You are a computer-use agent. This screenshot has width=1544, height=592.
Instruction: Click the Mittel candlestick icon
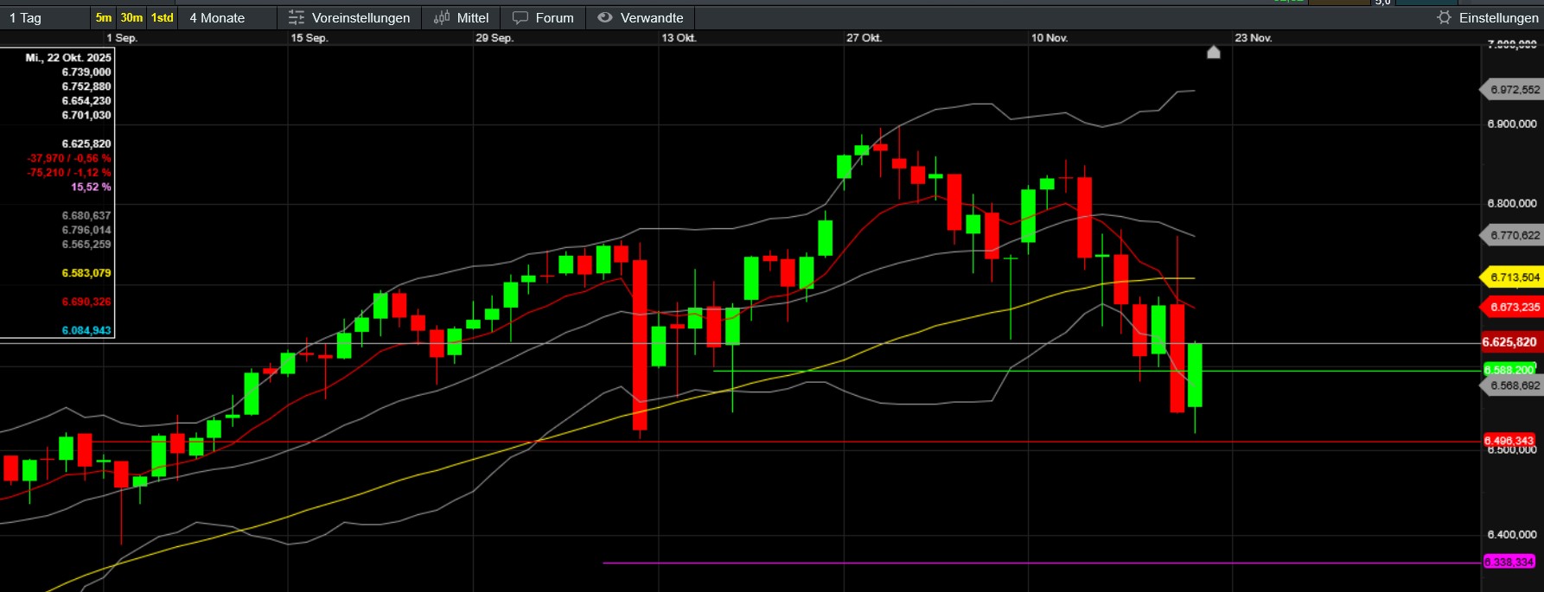pos(442,18)
